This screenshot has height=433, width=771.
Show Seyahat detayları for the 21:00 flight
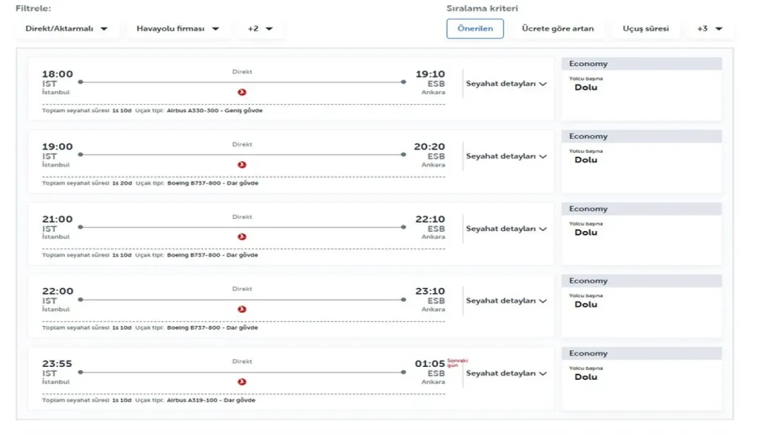tap(506, 229)
